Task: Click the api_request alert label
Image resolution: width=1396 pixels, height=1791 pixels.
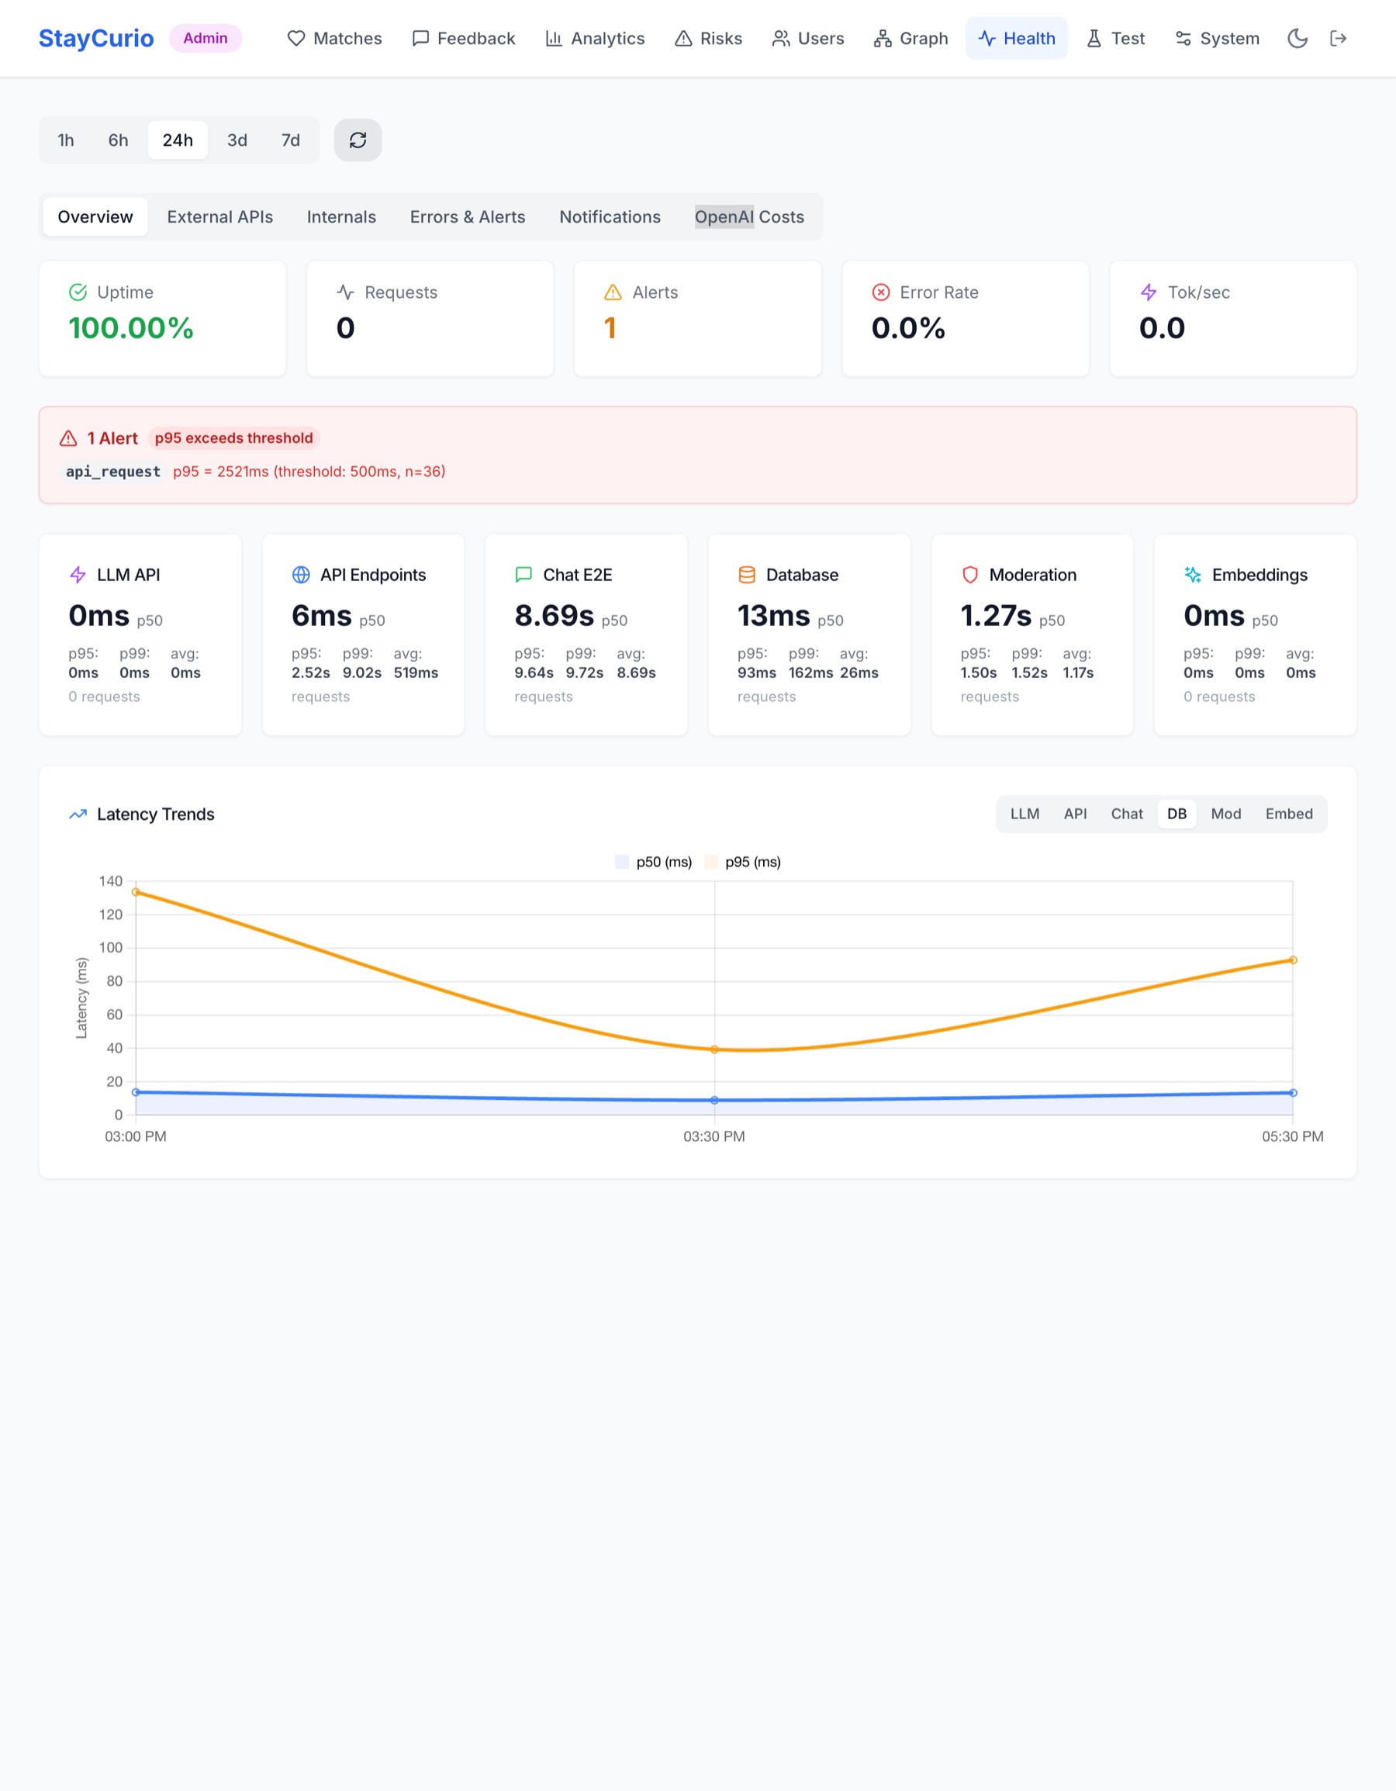Action: coord(113,472)
